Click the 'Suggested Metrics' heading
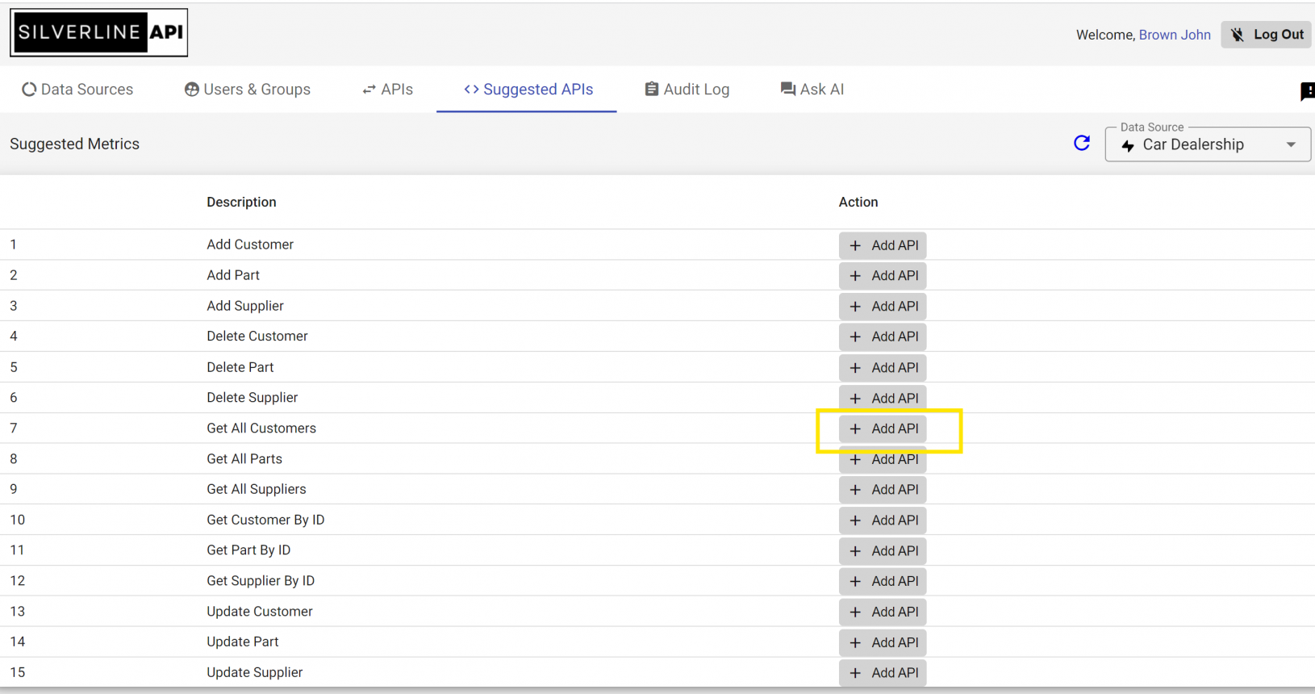This screenshot has width=1315, height=694. click(x=75, y=144)
